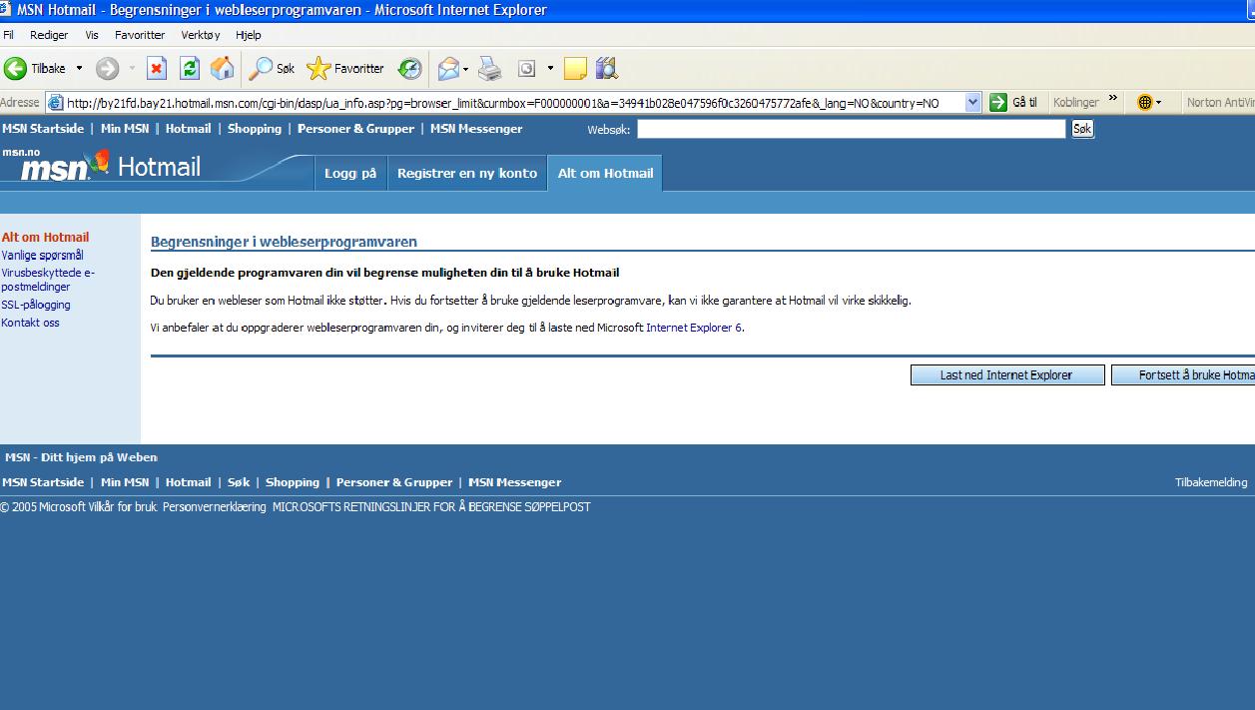Select the Alt om Hotmail tab
The width and height of the screenshot is (1255, 710).
(605, 173)
